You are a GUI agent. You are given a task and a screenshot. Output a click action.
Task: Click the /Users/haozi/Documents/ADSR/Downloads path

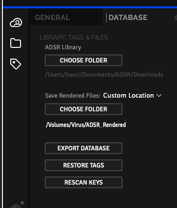(104, 75)
